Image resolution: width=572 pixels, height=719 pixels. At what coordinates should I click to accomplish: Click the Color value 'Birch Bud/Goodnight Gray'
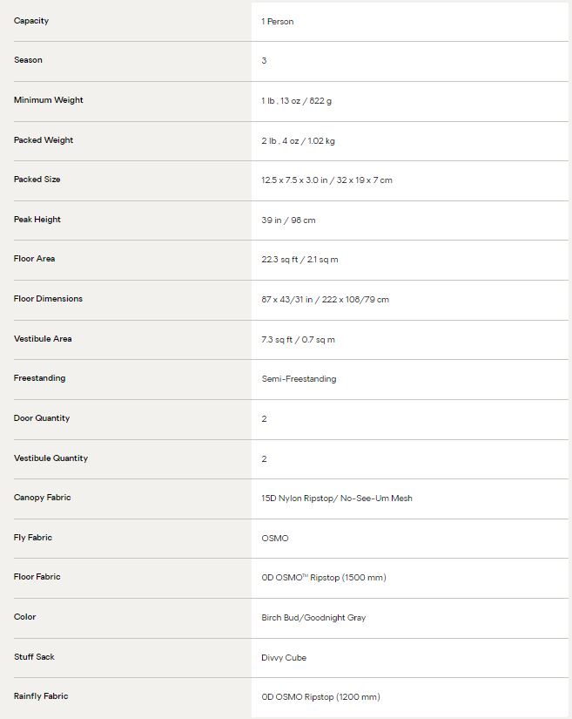coord(313,618)
